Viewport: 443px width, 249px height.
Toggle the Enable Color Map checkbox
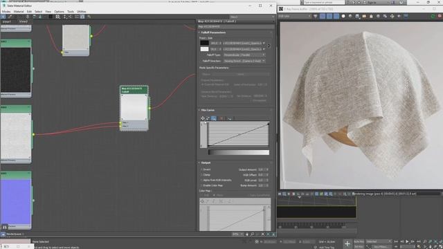[201, 185]
